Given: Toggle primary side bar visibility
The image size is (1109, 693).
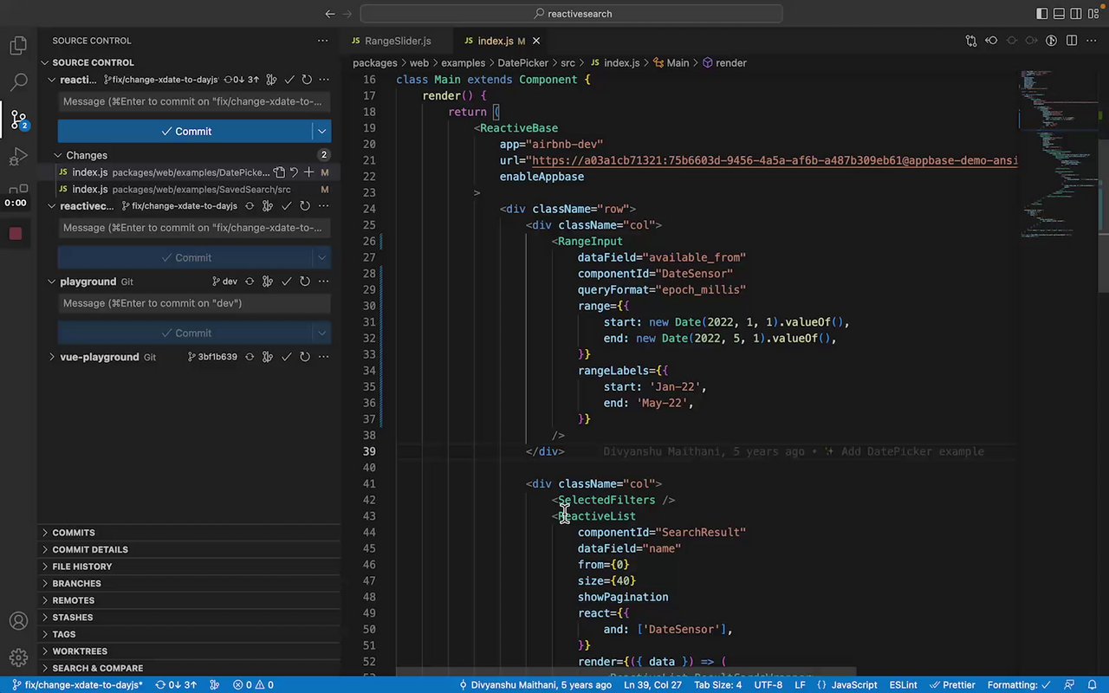Looking at the screenshot, I should coord(1041,13).
